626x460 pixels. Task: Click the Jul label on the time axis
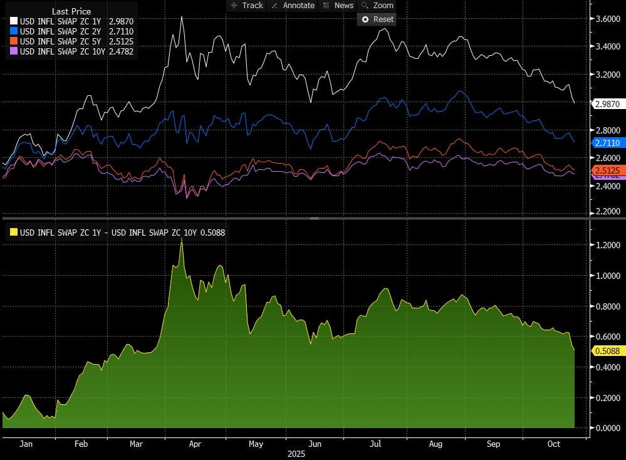point(376,444)
